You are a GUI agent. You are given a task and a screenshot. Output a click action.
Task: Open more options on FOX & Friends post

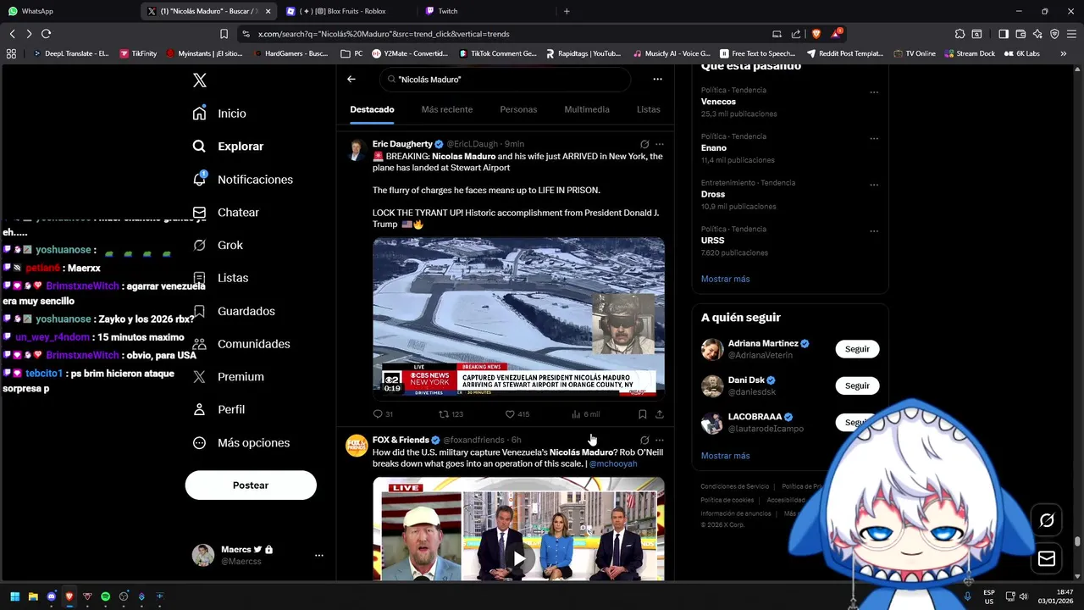click(660, 441)
